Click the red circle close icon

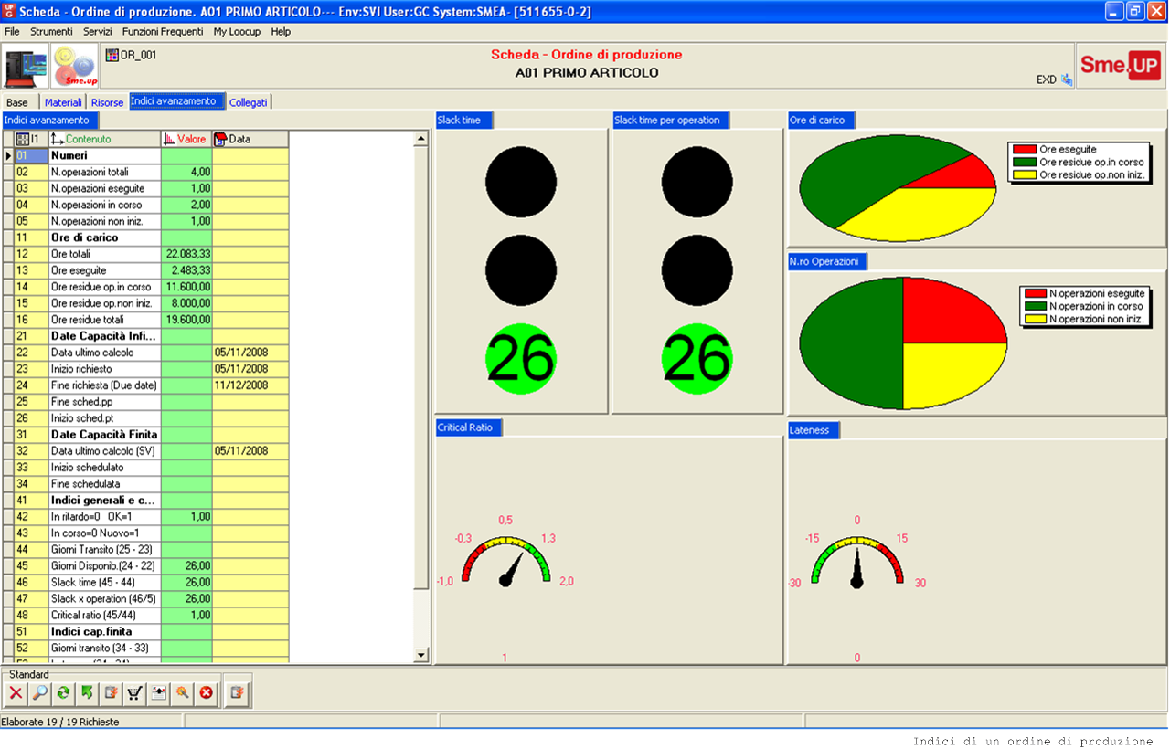(207, 693)
